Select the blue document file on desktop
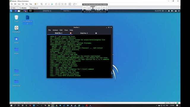The image size is (190, 107). point(28,19)
